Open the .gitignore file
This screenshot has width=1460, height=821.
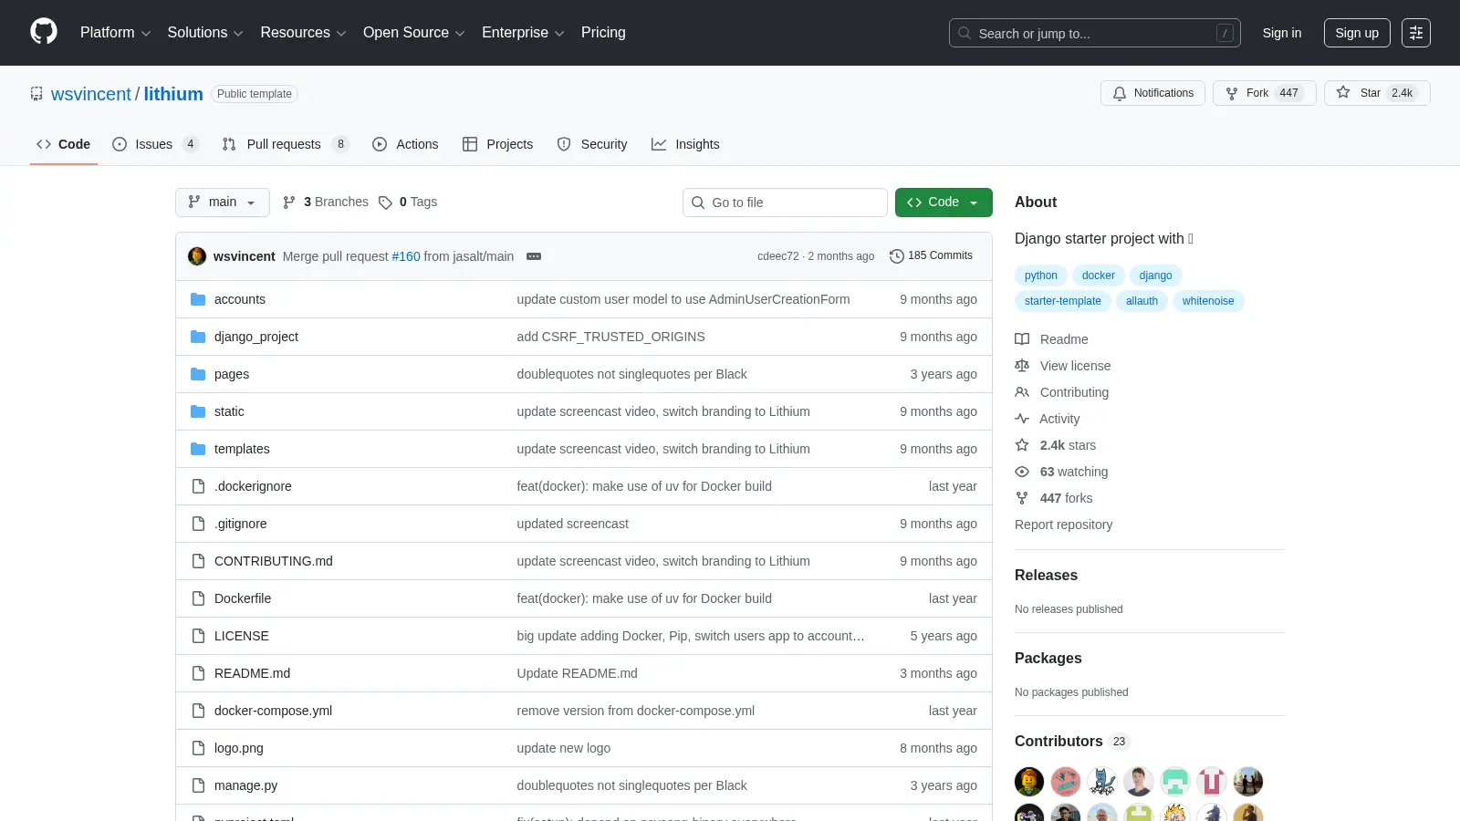coord(241,524)
